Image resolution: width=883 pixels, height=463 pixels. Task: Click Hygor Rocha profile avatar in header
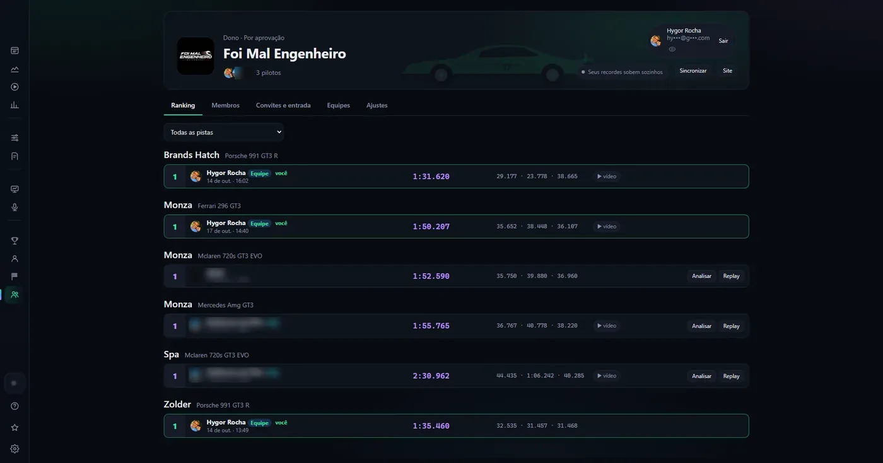tap(655, 41)
